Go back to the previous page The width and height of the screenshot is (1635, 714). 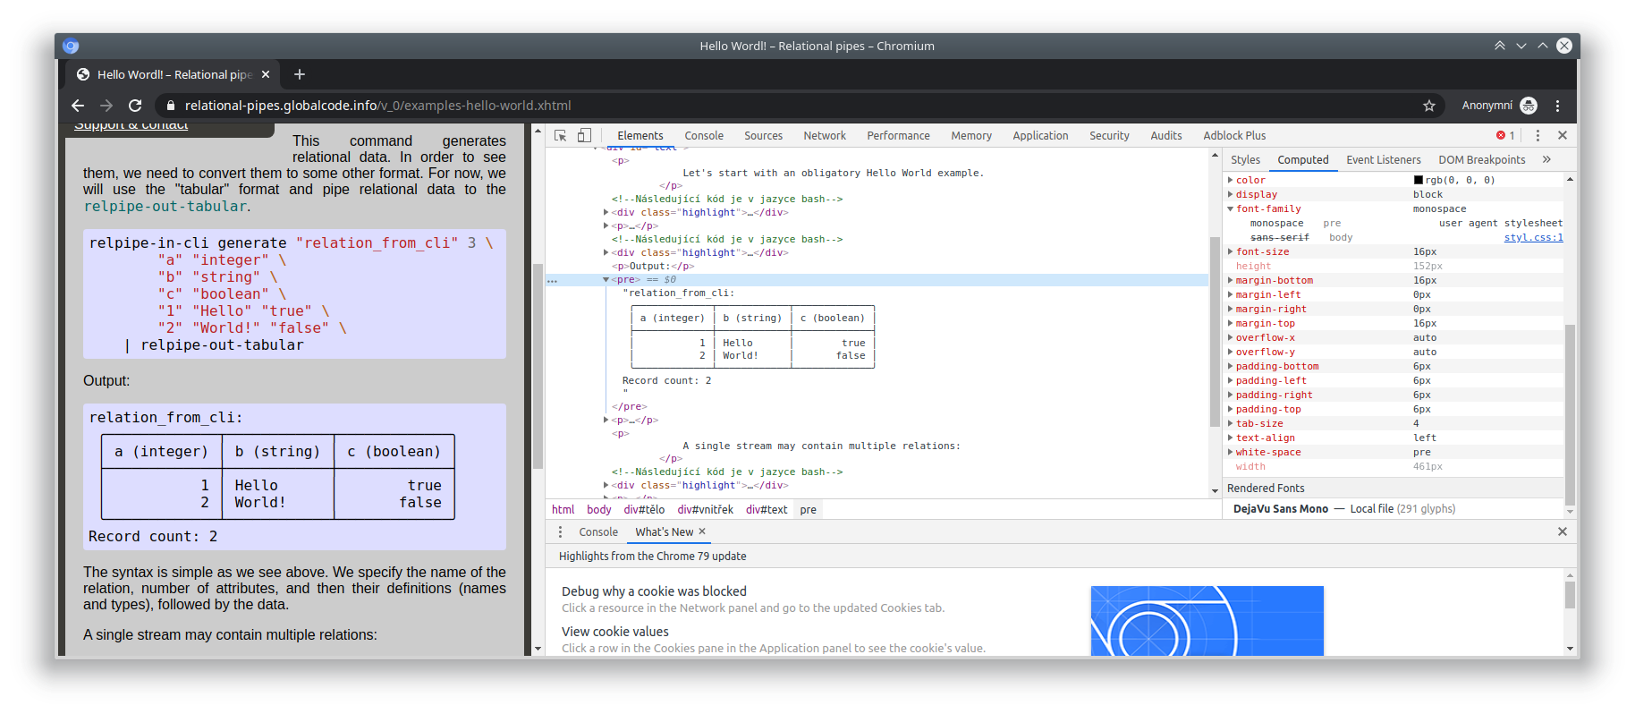click(x=78, y=106)
